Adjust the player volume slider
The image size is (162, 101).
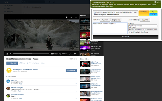(x=65, y=54)
